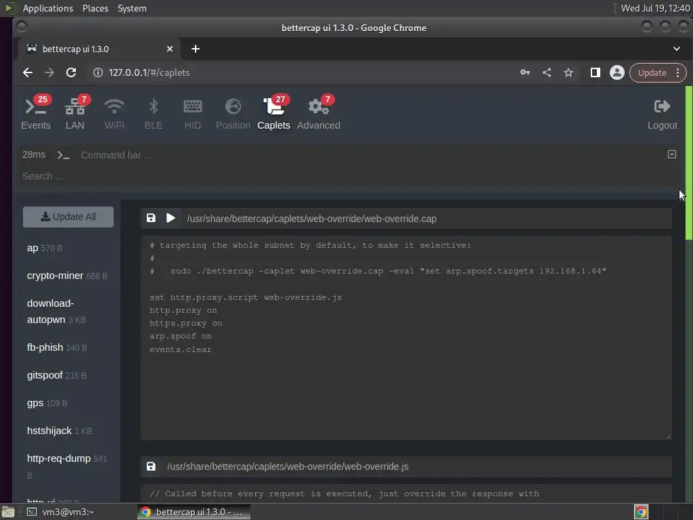Click into the Command bar field
The height and width of the screenshot is (520, 693).
pos(370,155)
